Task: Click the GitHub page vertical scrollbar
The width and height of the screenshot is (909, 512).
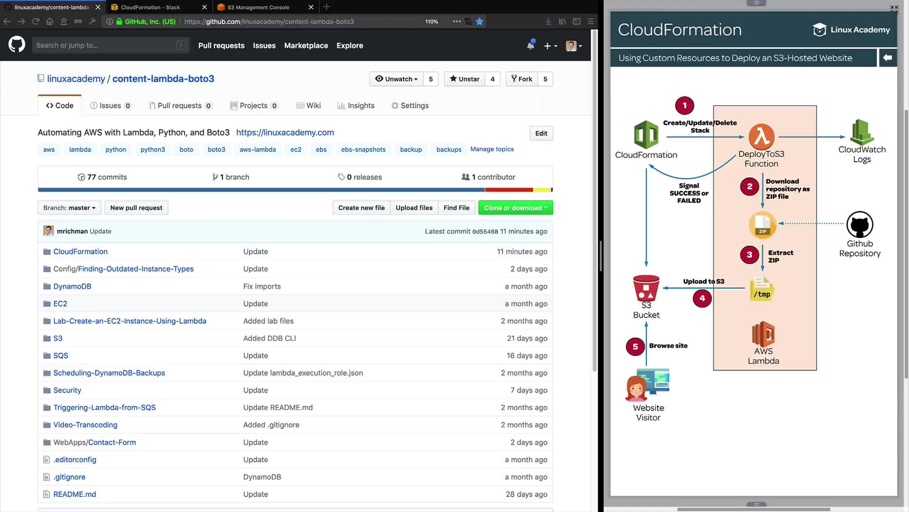Action: (x=594, y=200)
